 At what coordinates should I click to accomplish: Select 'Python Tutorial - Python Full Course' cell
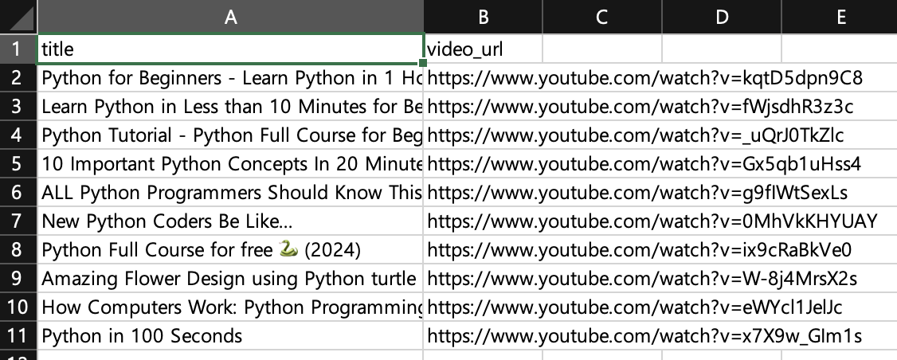(x=230, y=135)
